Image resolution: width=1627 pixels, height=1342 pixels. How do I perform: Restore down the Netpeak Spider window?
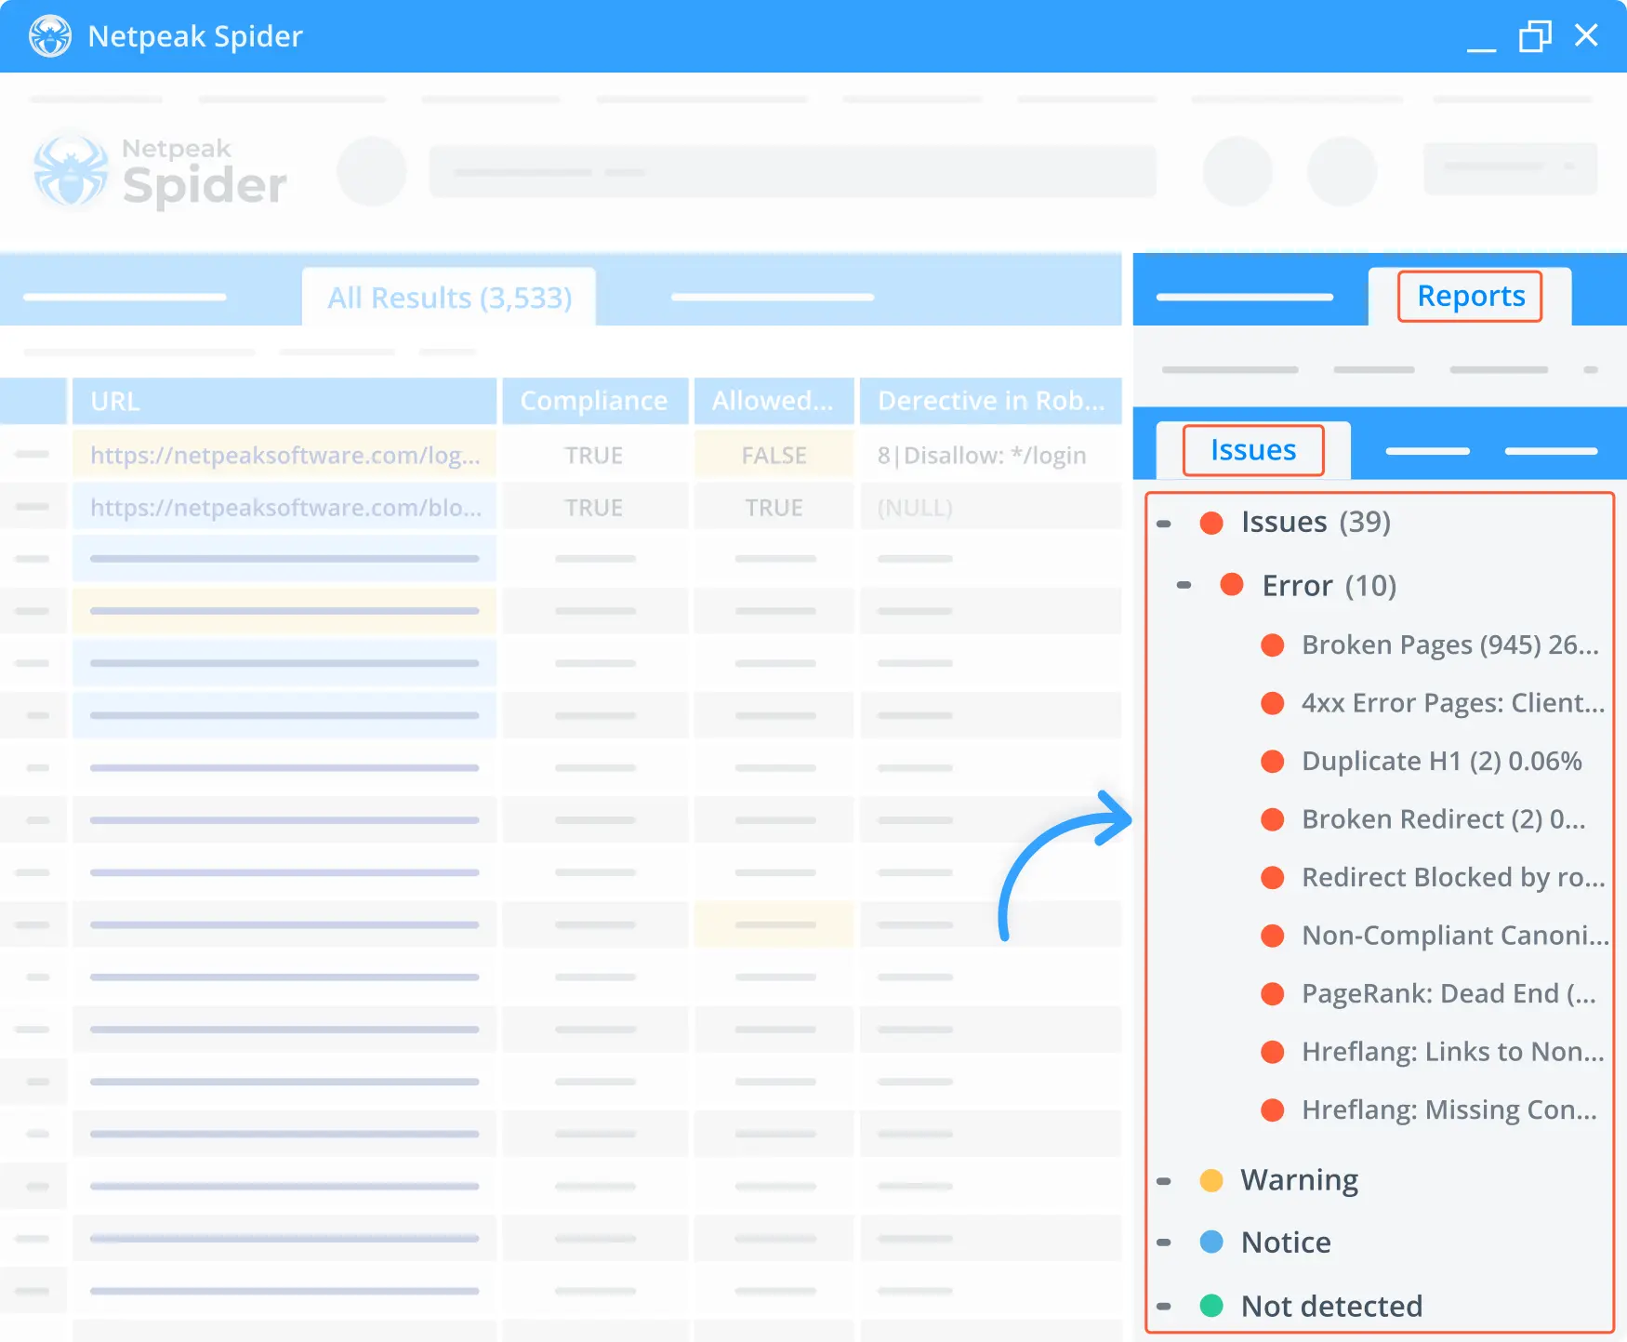point(1535,37)
